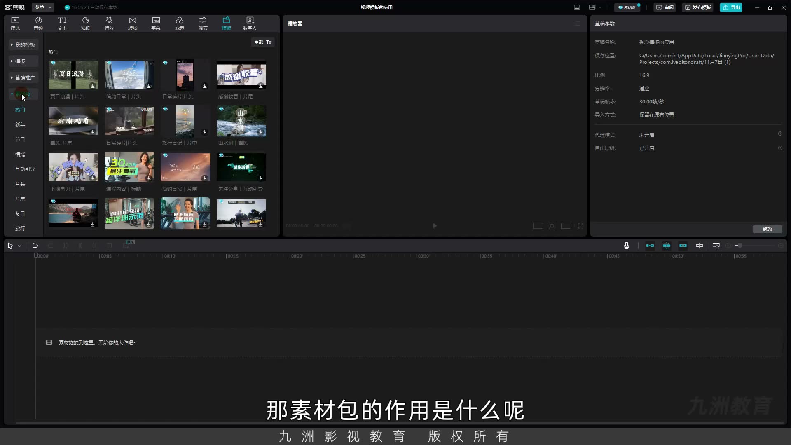
Task: Expand the 菜单 dropdown menu
Action: click(x=43, y=7)
